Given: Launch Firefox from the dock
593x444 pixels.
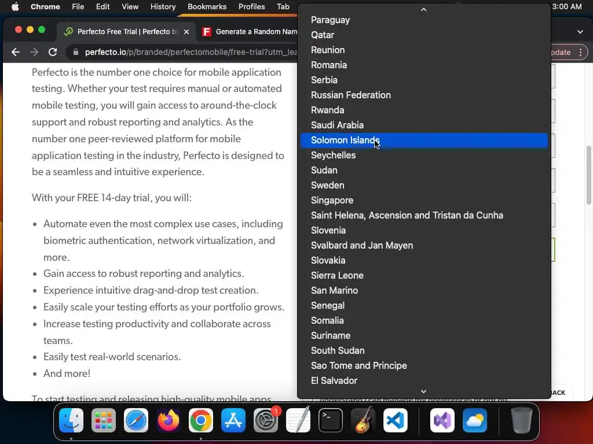Looking at the screenshot, I should coord(169,420).
